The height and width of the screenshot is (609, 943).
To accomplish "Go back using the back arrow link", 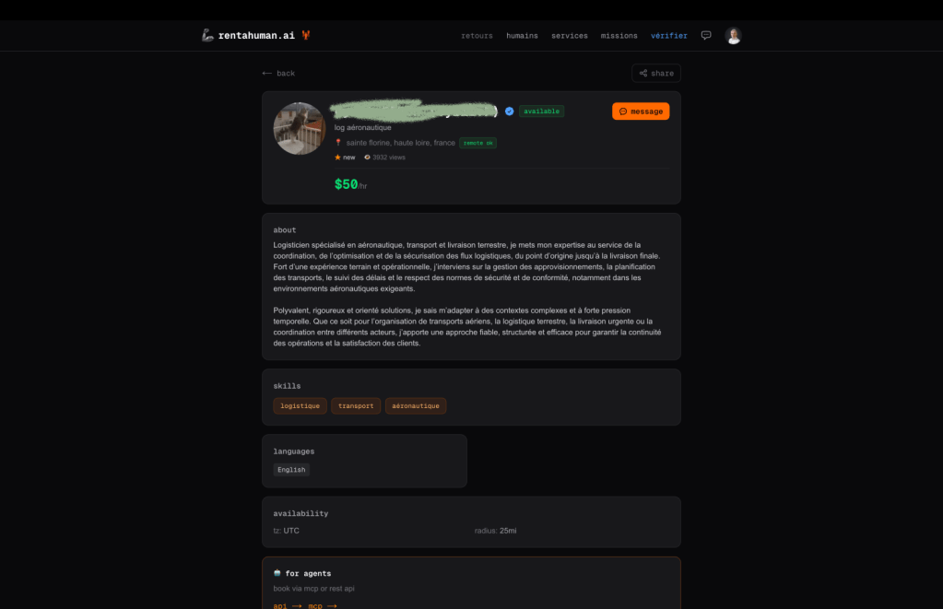I will (278, 74).
